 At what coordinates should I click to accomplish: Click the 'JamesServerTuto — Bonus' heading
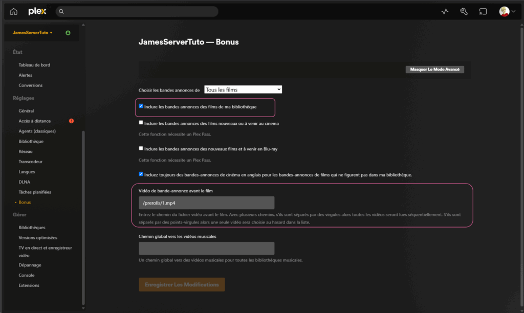click(188, 42)
